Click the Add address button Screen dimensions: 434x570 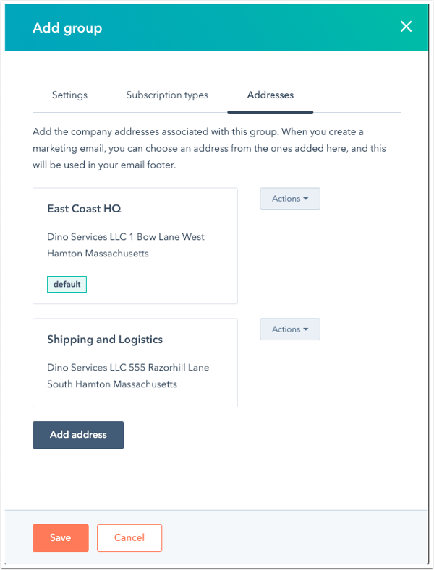(78, 435)
